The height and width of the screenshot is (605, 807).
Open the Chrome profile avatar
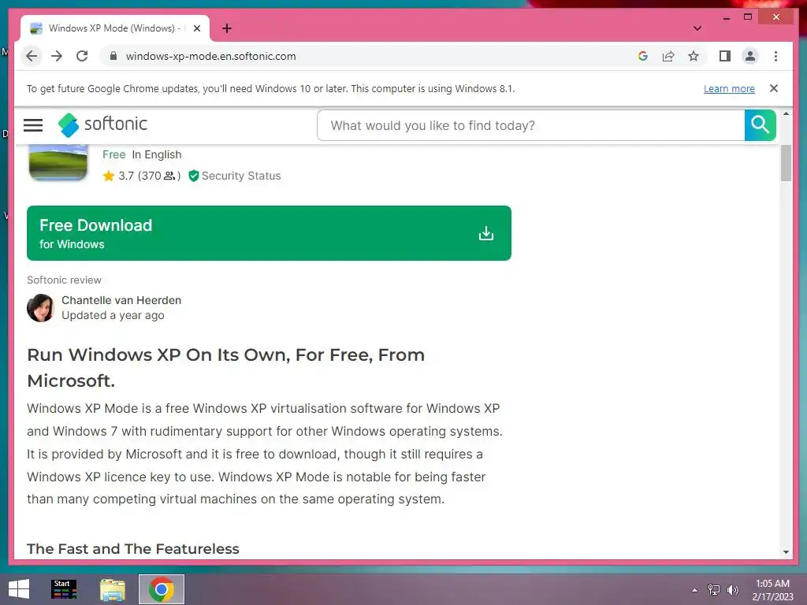750,56
